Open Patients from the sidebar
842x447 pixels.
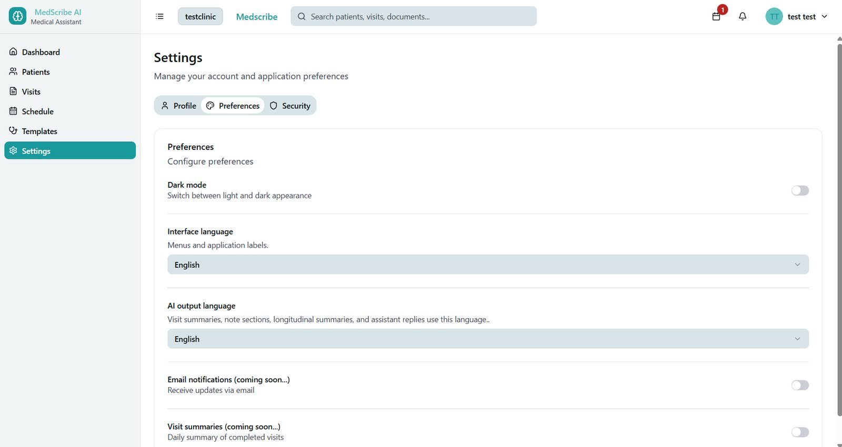click(70, 72)
